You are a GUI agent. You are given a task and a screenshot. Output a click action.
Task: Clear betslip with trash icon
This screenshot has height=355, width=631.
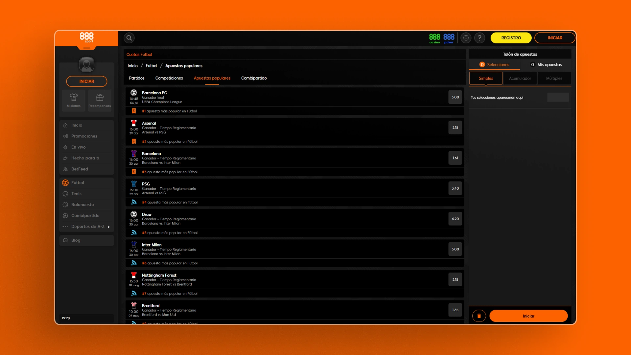pyautogui.click(x=479, y=316)
